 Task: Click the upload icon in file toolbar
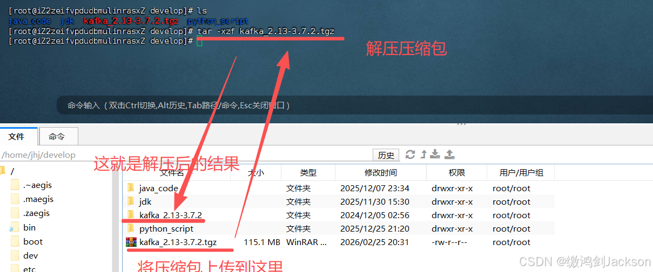(449, 155)
